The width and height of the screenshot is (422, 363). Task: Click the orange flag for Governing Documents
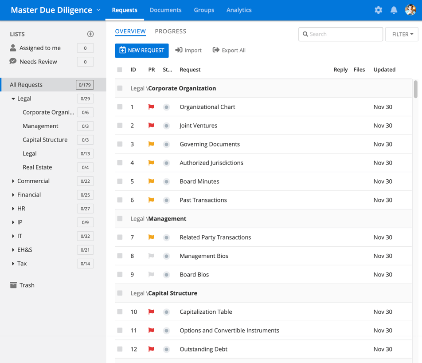(x=151, y=144)
